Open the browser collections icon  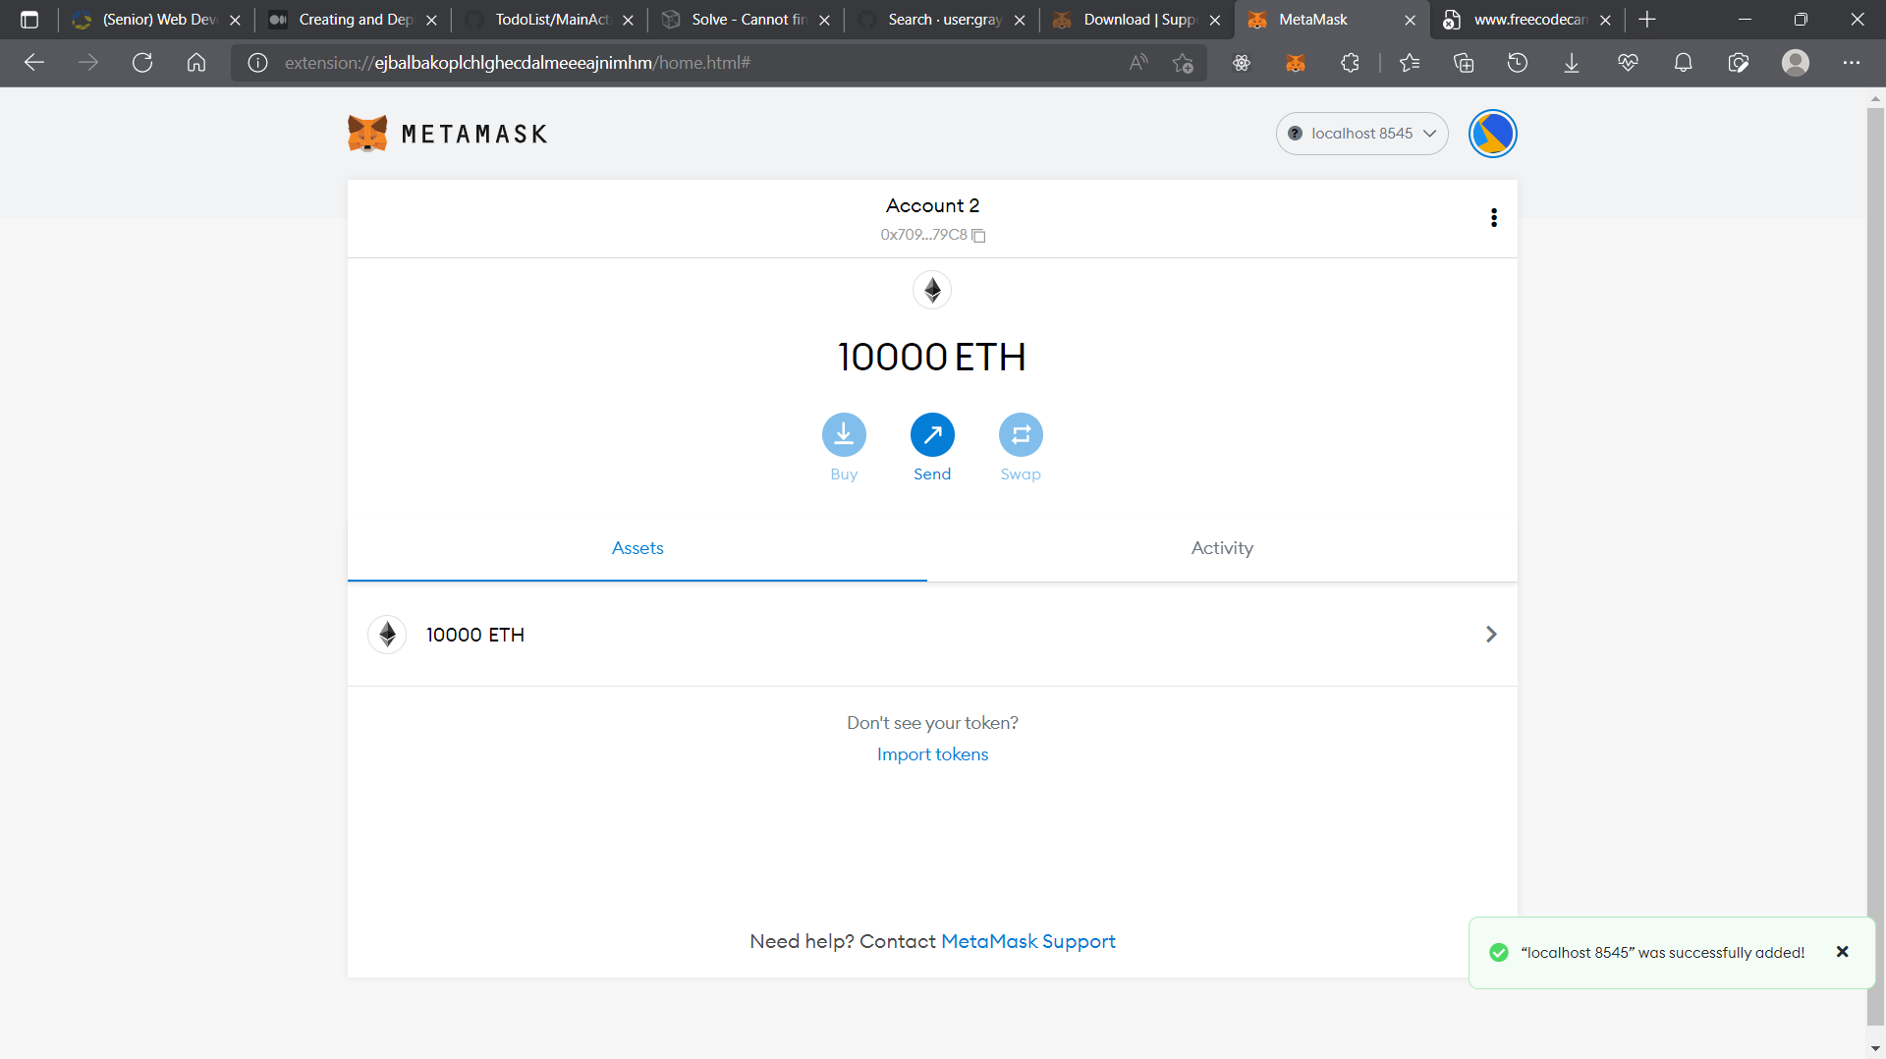(1464, 63)
